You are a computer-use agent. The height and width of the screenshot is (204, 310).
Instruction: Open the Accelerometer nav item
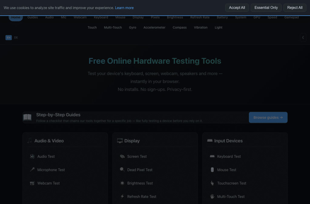point(154,28)
